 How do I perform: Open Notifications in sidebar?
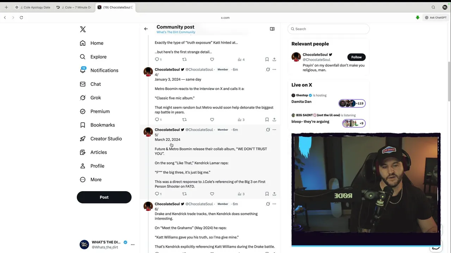(99, 70)
